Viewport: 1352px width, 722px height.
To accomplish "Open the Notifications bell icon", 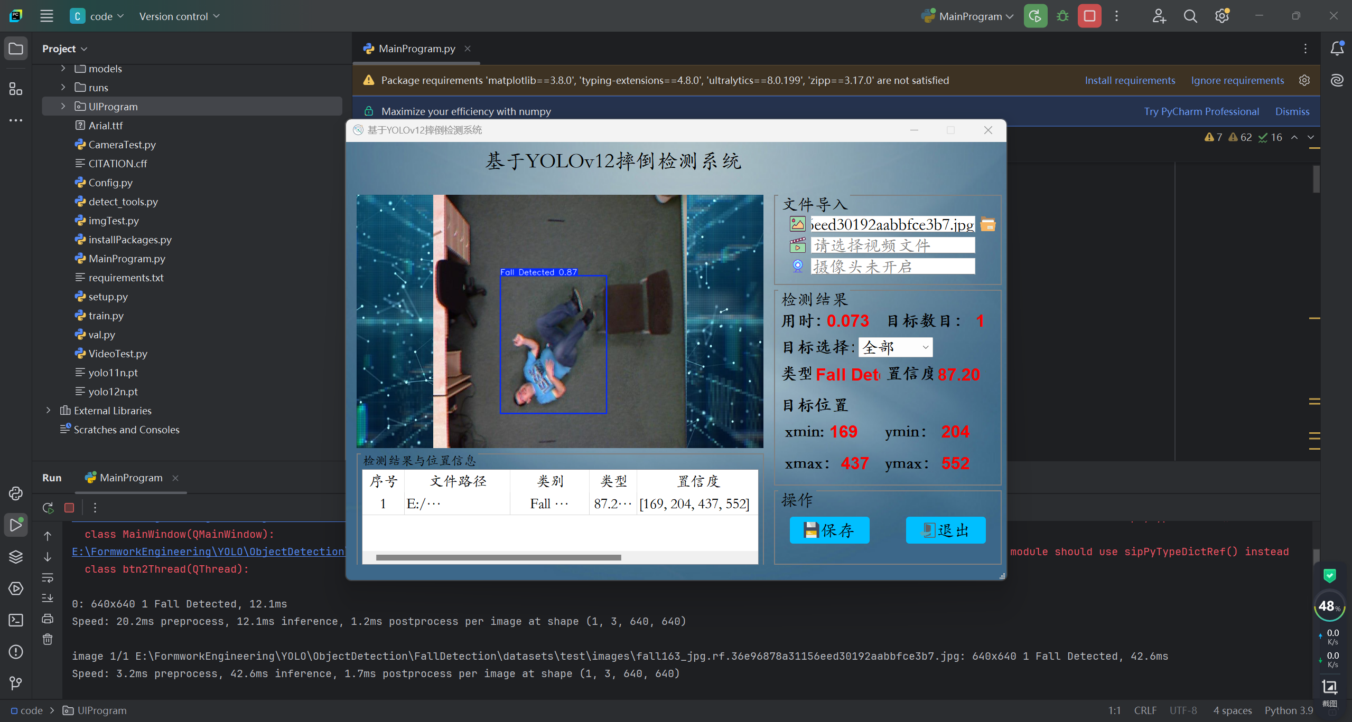I will click(1337, 49).
